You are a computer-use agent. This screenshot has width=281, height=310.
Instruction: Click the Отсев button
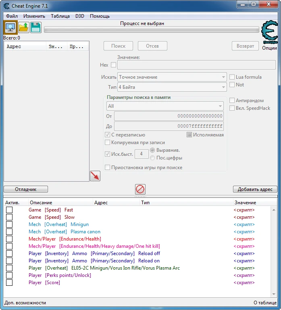152,46
